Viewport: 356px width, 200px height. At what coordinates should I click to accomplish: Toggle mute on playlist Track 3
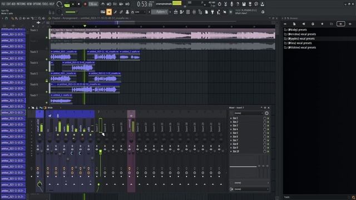pos(47,59)
